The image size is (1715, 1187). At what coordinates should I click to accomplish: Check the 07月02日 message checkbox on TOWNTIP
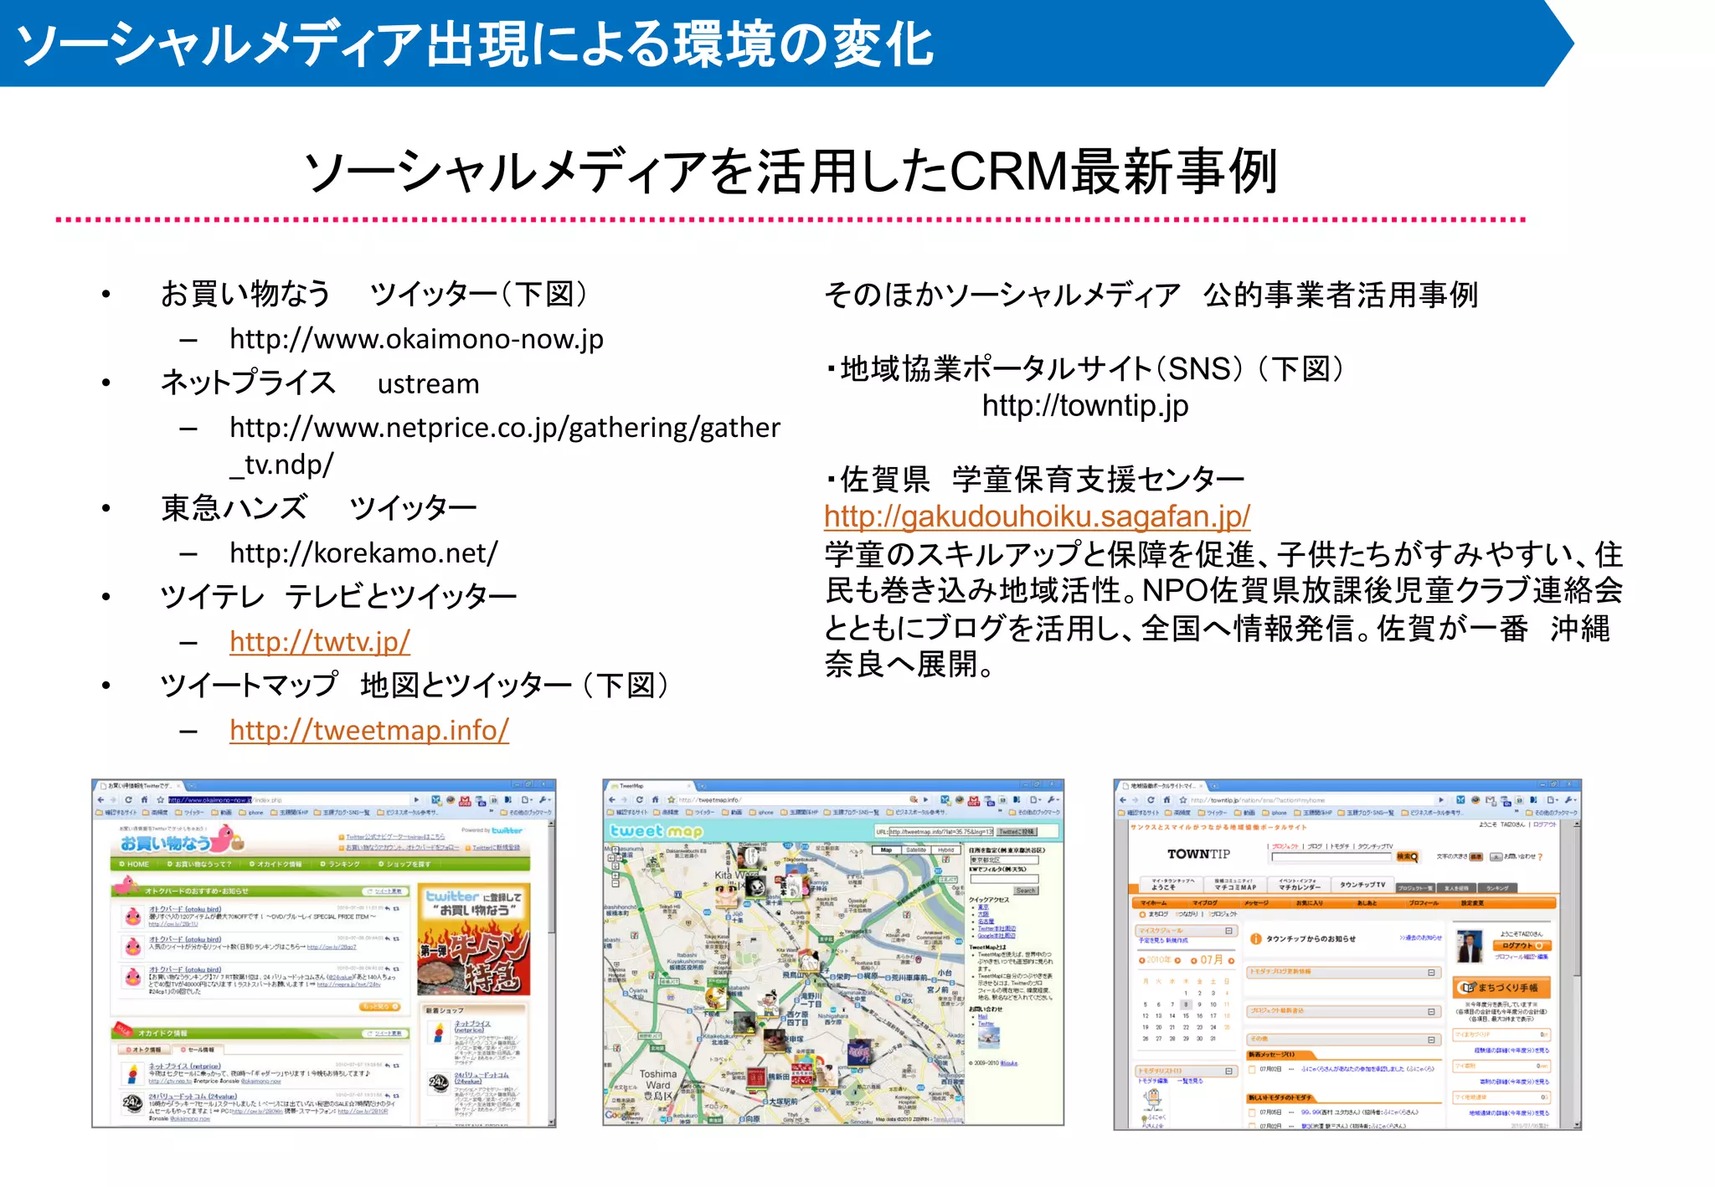tap(1252, 1069)
